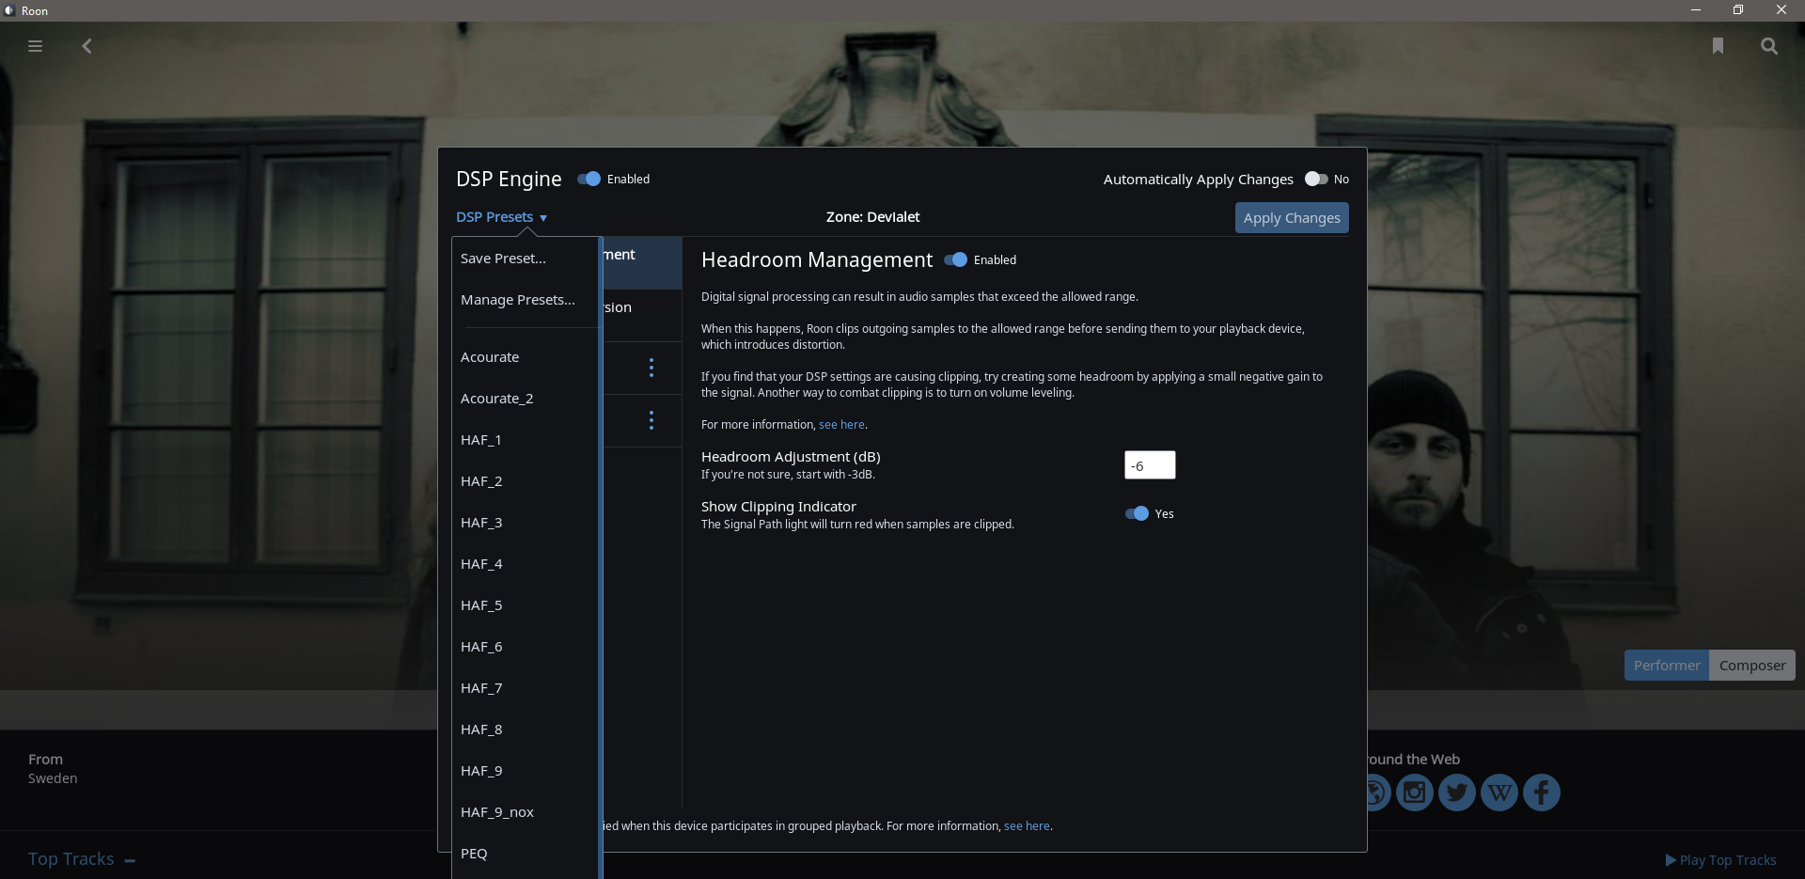Screen dimensions: 1805x879
Task: Click the Zone: Devialet label
Action: tap(872, 217)
